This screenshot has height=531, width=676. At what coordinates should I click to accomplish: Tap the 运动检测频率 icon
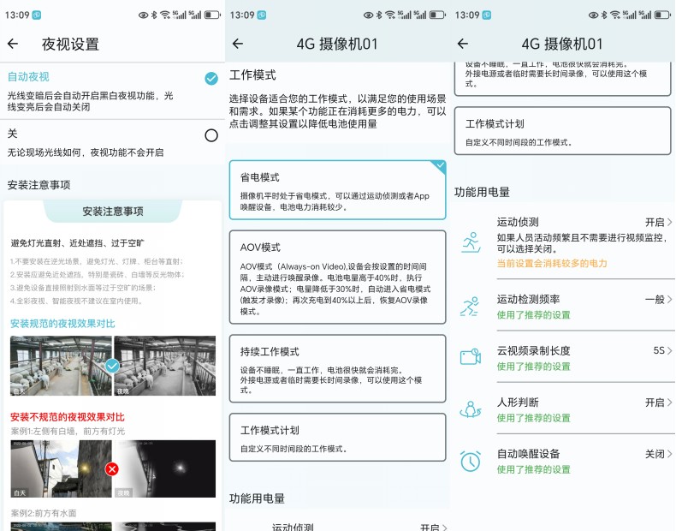coord(470,307)
